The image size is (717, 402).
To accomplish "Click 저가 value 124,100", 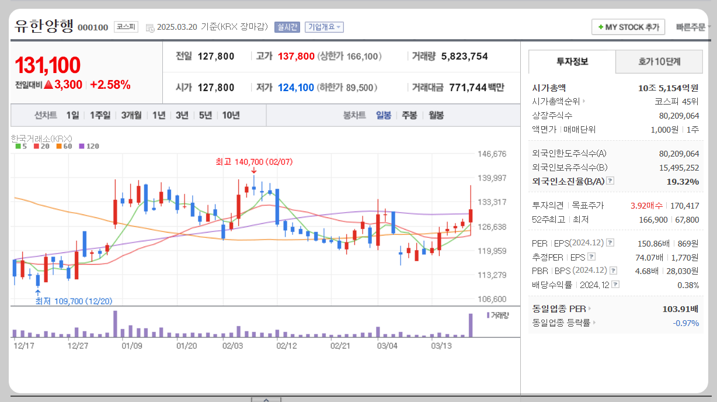I will (x=296, y=88).
